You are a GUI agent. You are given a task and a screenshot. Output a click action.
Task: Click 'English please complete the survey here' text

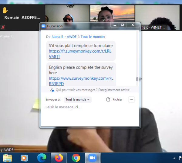click(x=81, y=70)
